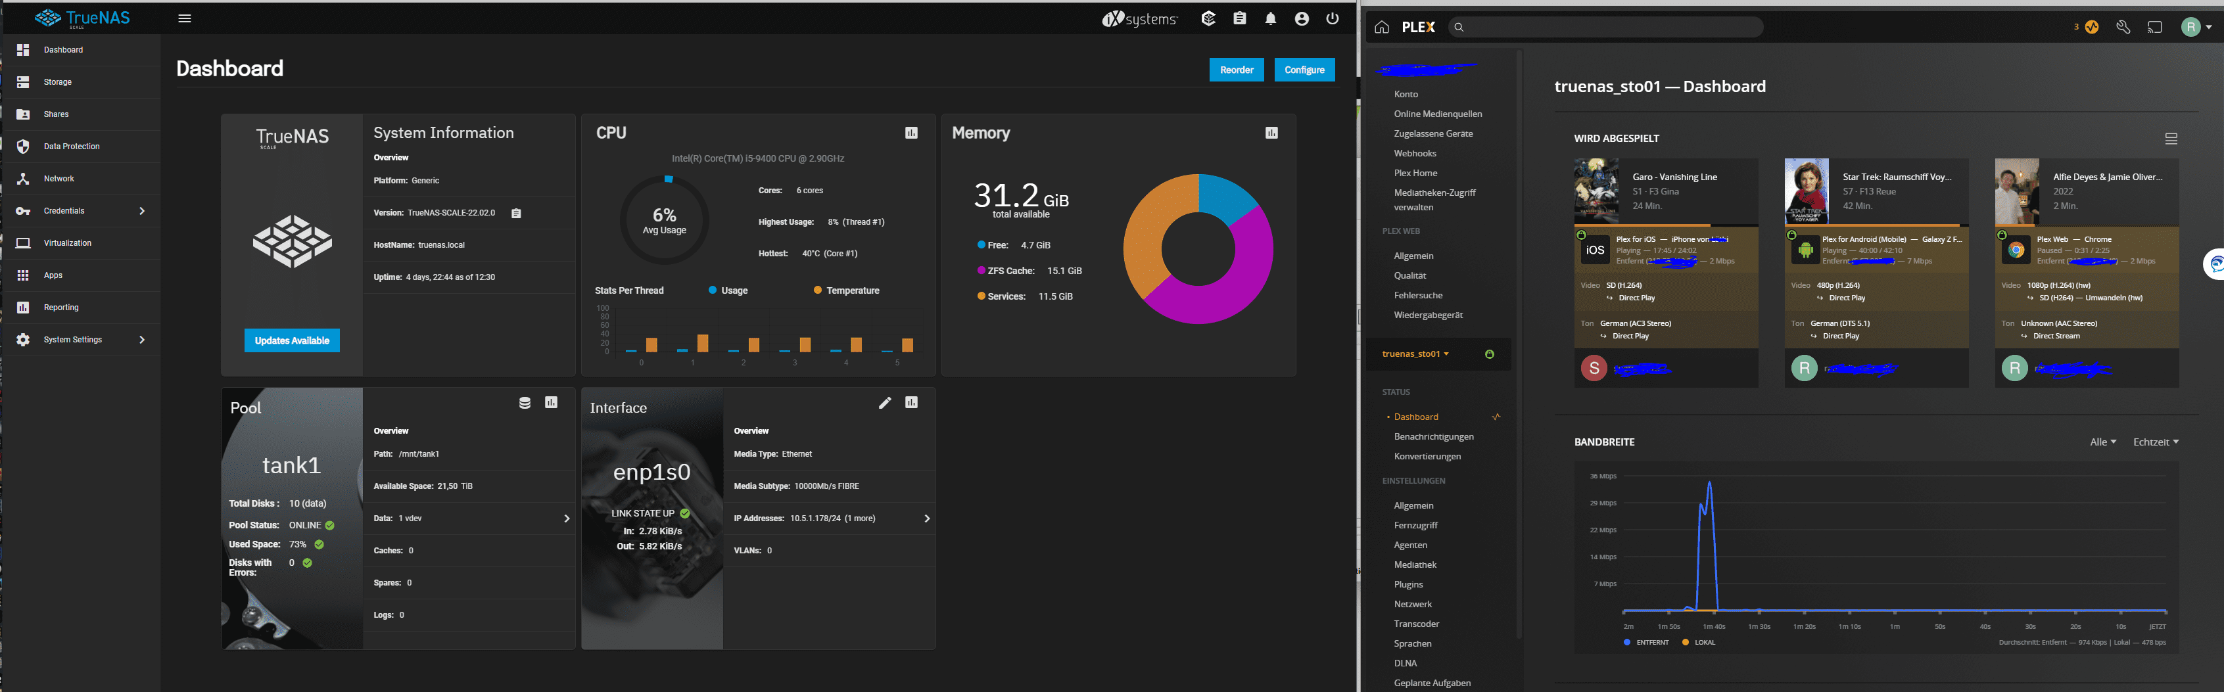Open TrueNAS alerts bell icon
This screenshot has height=692, width=2224.
(1271, 18)
